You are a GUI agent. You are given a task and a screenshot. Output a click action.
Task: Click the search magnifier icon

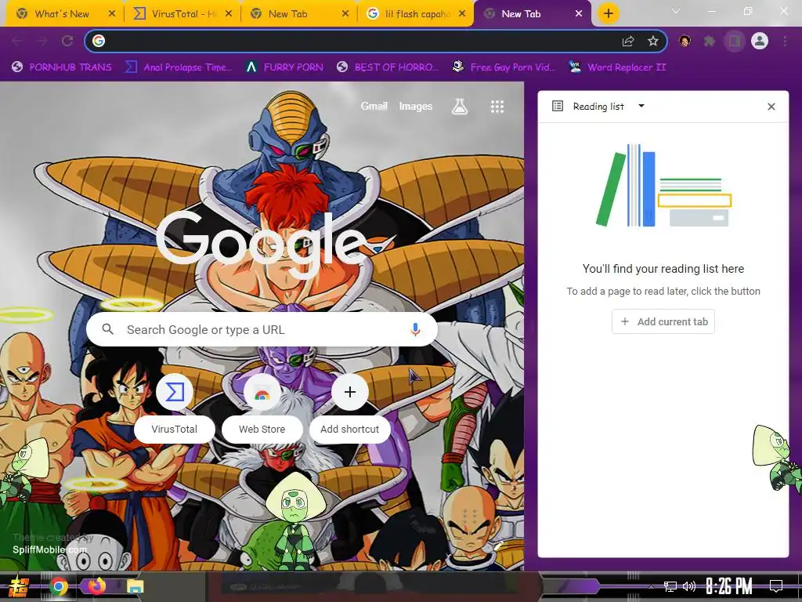click(107, 329)
